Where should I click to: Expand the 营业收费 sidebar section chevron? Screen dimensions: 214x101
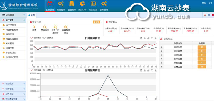[24, 84]
